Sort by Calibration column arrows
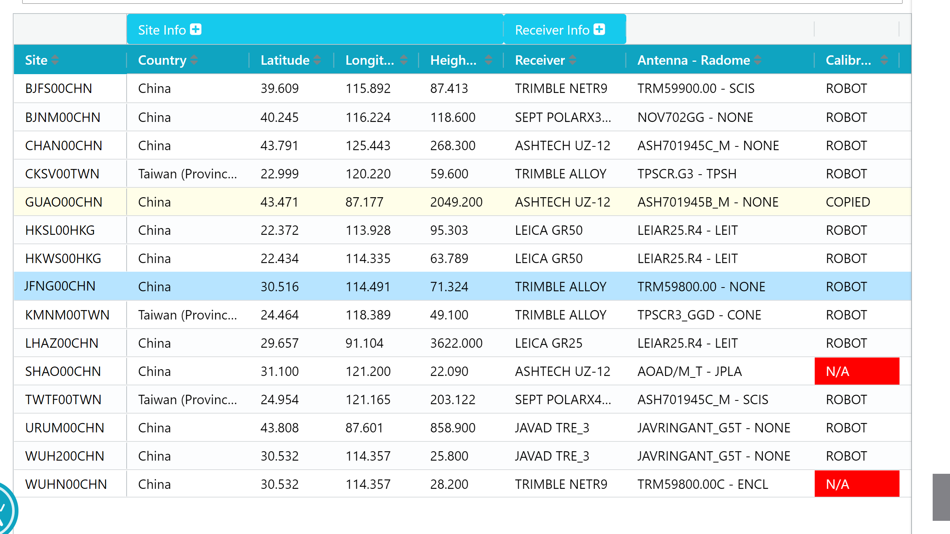 pyautogui.click(x=884, y=60)
